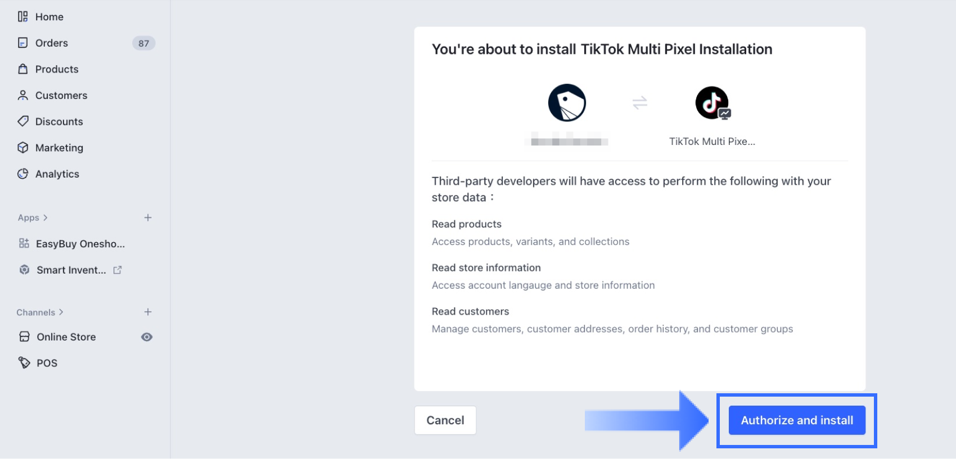
Task: Cancel the app installation
Action: point(445,420)
